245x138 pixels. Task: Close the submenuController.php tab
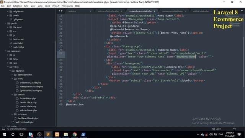point(121,11)
